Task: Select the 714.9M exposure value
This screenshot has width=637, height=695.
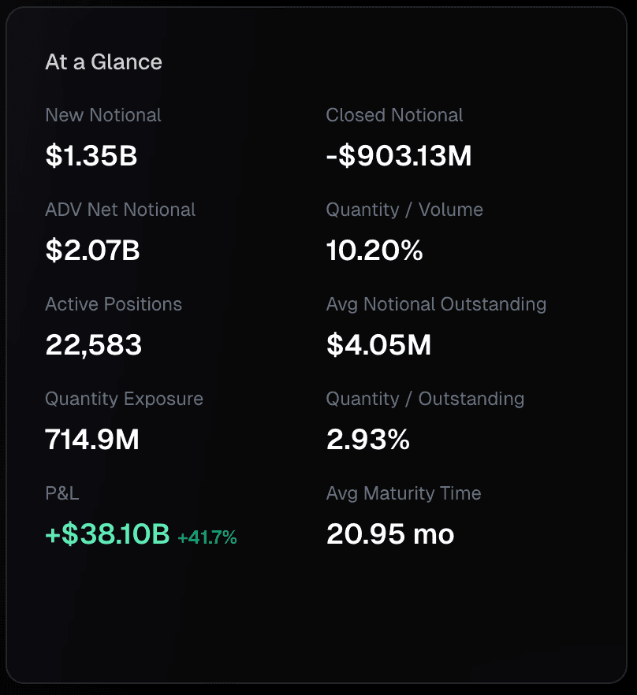Action: [92, 440]
